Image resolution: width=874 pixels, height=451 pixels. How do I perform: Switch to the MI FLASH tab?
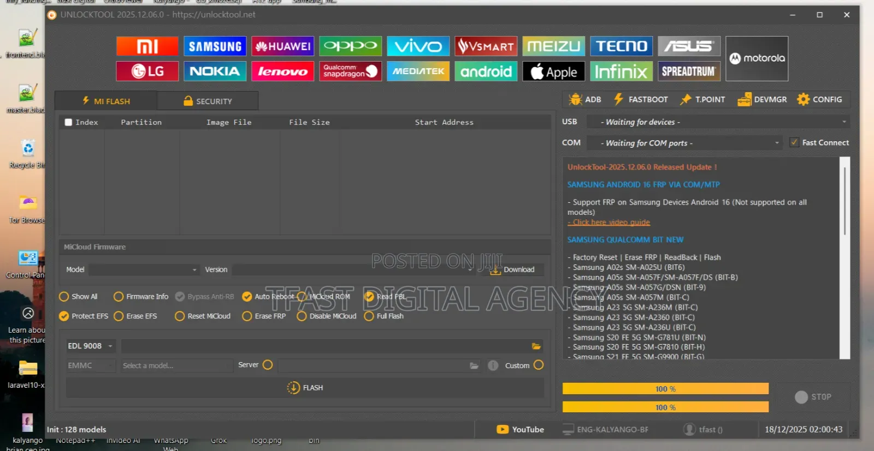[x=106, y=101]
